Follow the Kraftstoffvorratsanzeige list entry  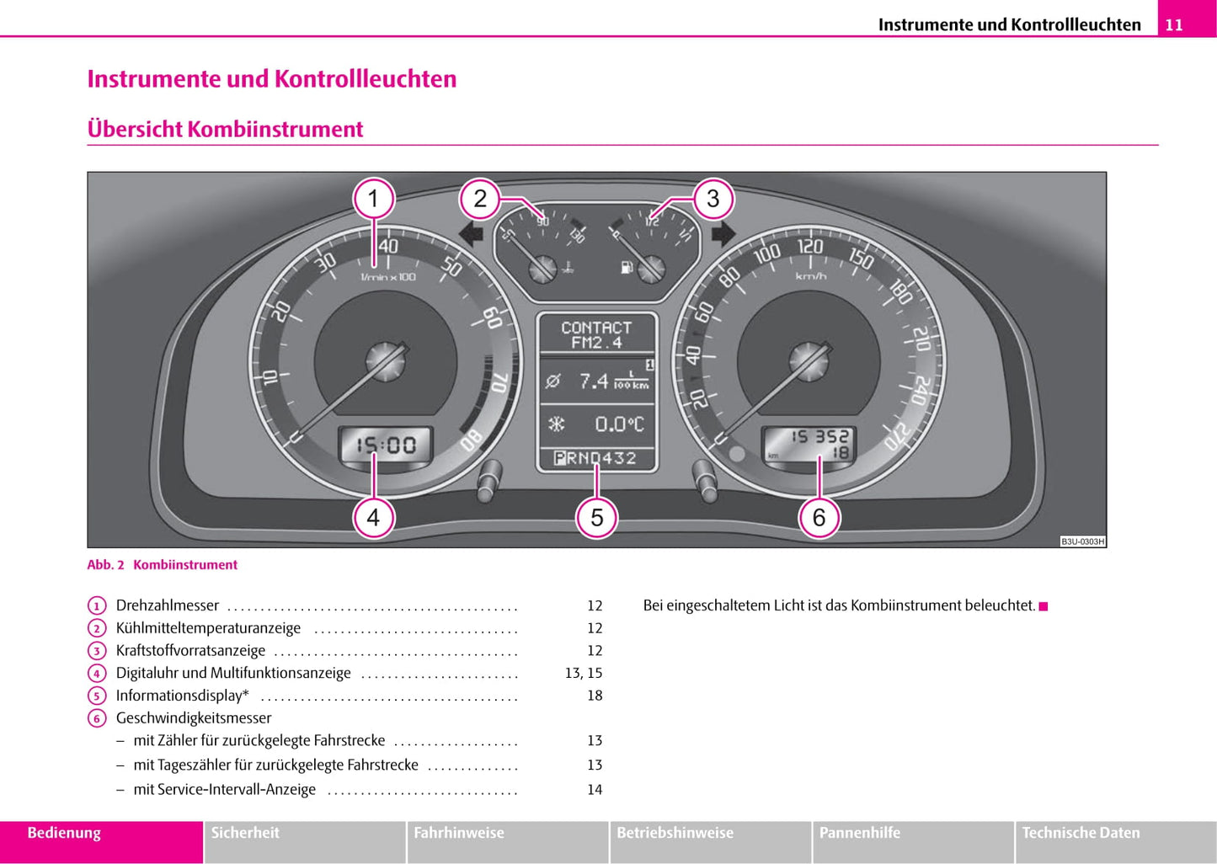pyautogui.click(x=190, y=651)
